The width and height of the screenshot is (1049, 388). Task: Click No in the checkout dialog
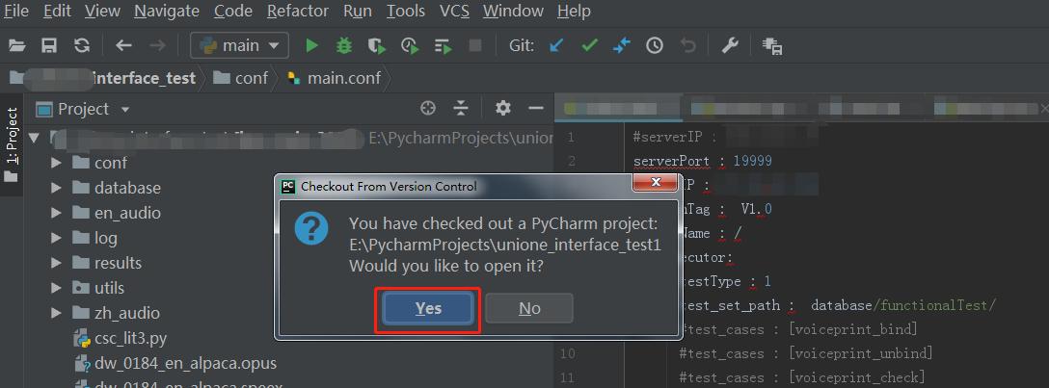pyautogui.click(x=529, y=308)
